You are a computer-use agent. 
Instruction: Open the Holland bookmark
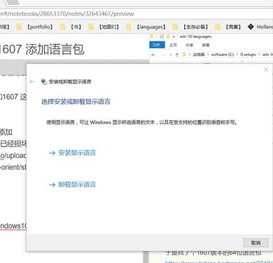[260, 27]
